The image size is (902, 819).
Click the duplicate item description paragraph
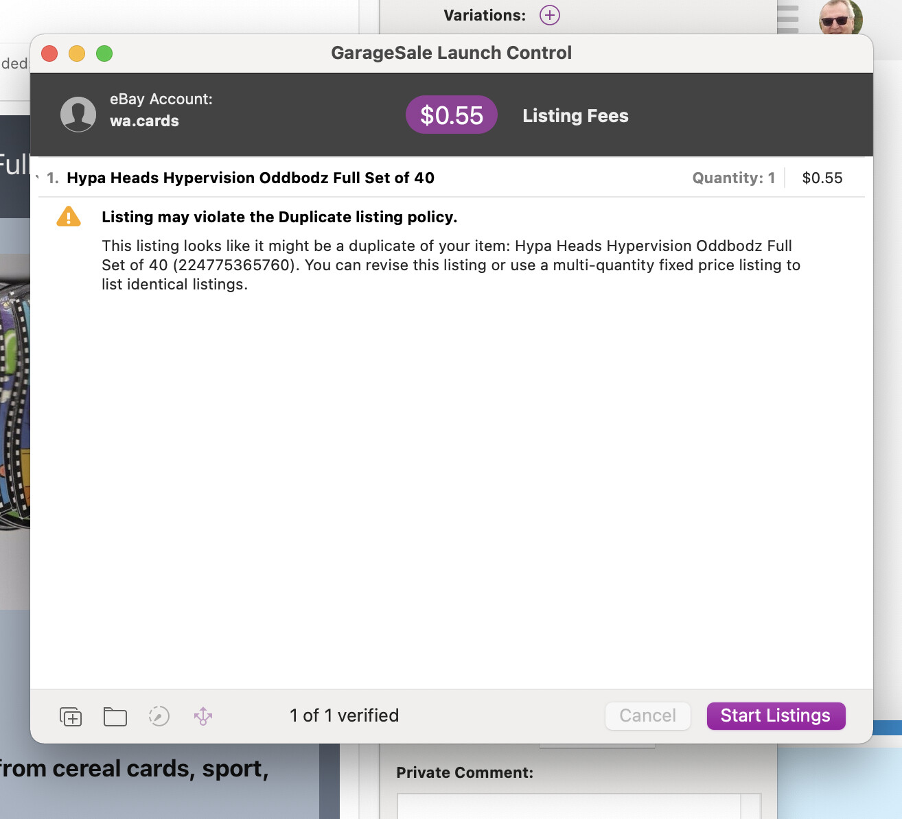[x=451, y=265]
